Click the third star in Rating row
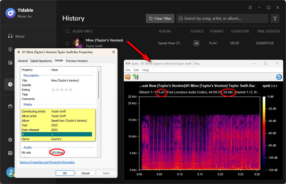286x184 pixels. [62, 90]
